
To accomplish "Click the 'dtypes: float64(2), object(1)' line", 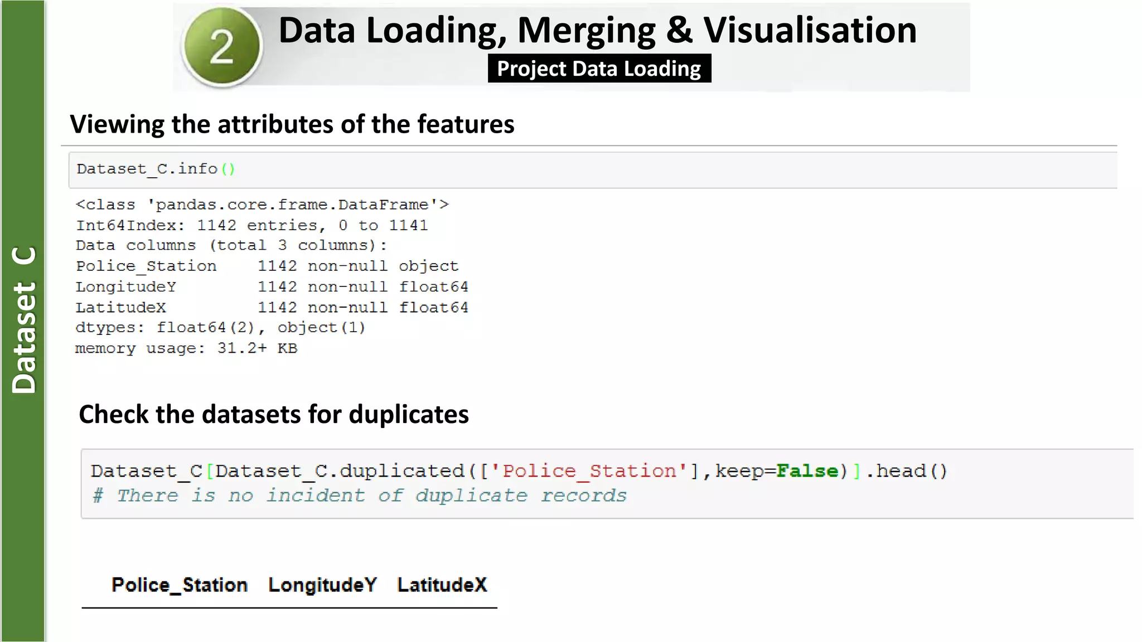I will (x=221, y=328).
